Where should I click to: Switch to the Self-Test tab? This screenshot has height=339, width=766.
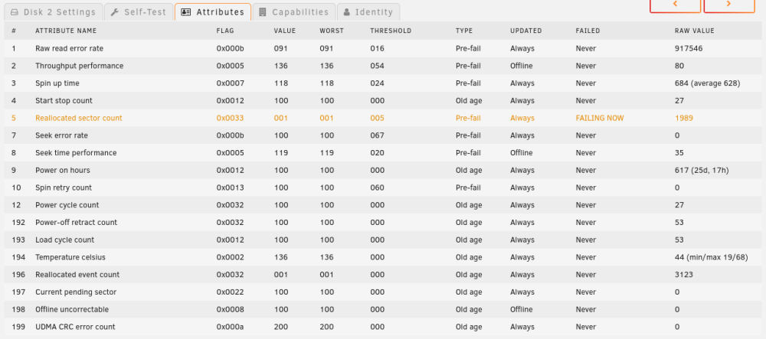(139, 12)
